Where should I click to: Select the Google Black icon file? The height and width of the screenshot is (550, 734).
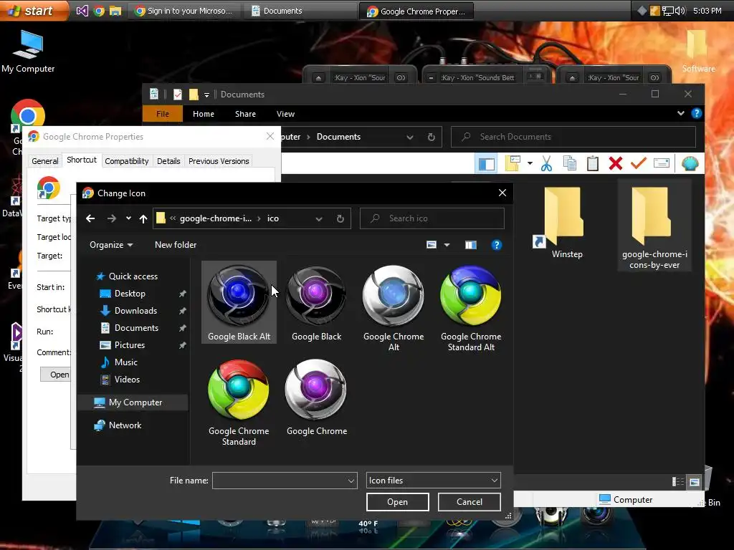tap(316, 303)
